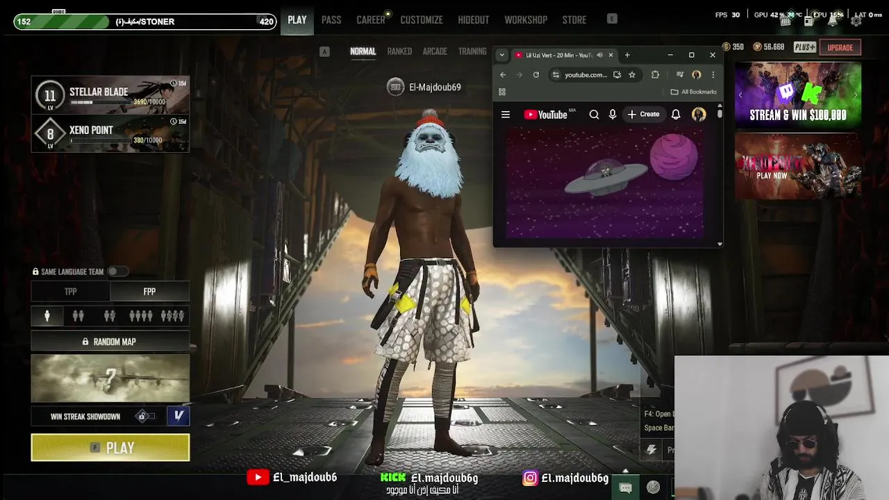Open Chrome media controls icon
The width and height of the screenshot is (889, 500).
point(680,75)
